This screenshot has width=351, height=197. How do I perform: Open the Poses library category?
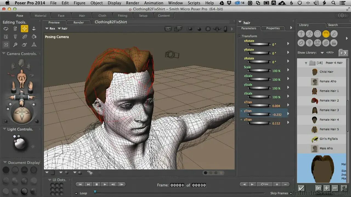[x=309, y=34]
